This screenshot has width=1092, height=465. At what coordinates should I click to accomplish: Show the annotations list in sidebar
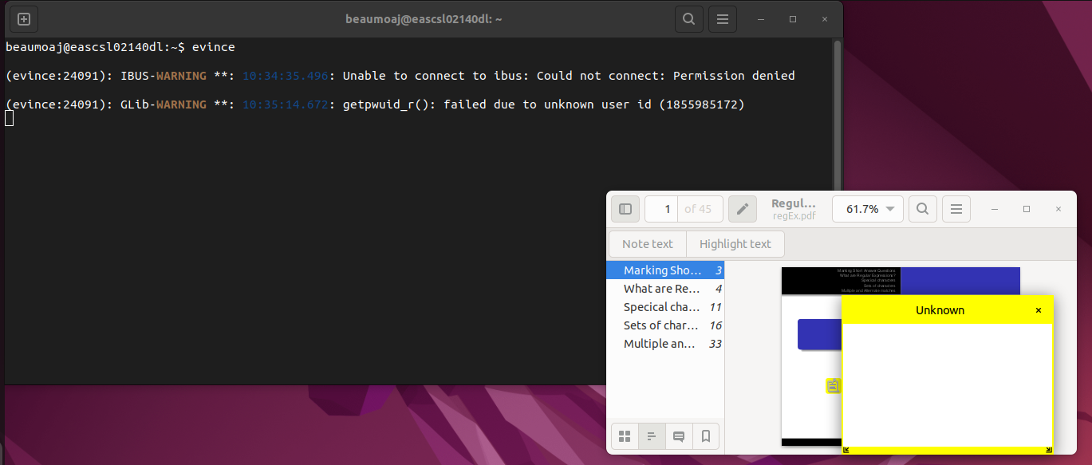(x=679, y=436)
